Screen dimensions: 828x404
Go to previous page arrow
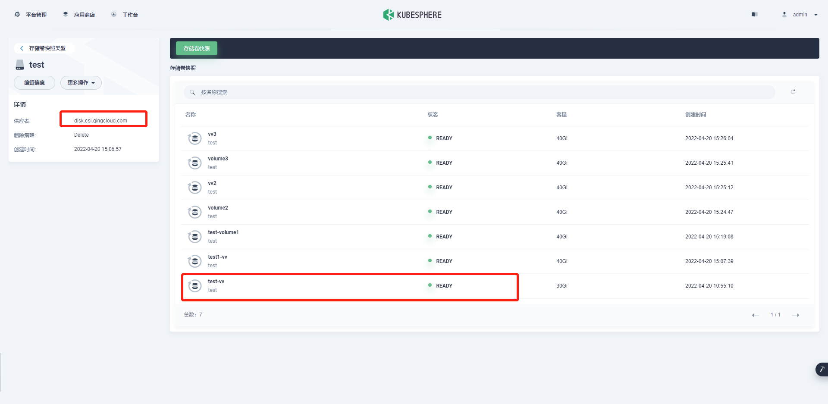tap(756, 315)
